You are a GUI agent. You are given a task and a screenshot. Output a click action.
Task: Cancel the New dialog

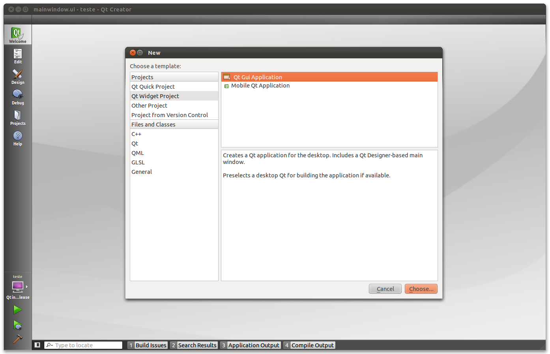tap(385, 289)
